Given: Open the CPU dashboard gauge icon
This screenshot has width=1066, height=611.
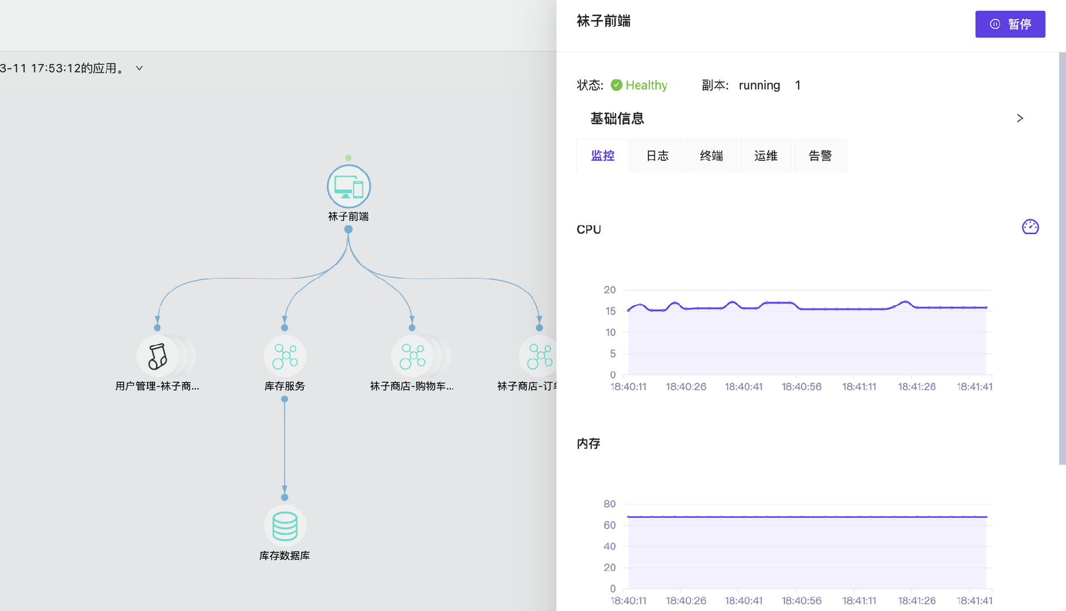Looking at the screenshot, I should pos(1030,227).
